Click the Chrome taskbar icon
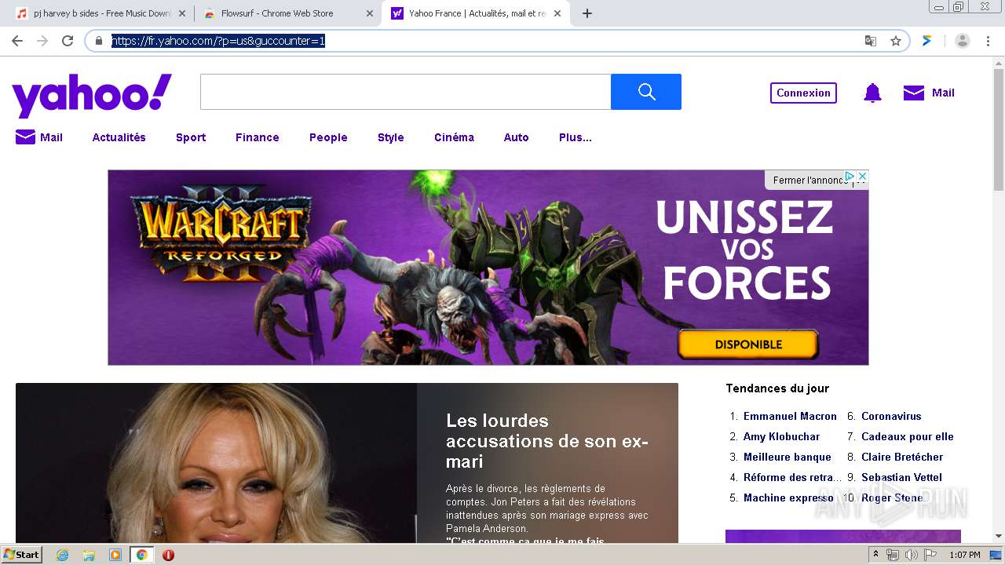 tap(142, 555)
